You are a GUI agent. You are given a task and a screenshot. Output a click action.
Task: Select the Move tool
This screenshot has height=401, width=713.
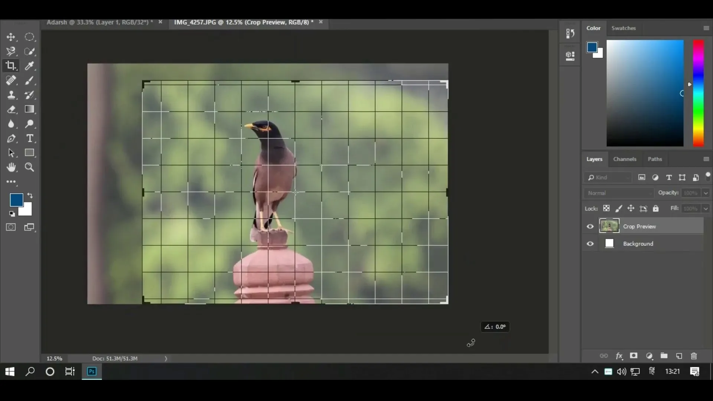point(11,37)
